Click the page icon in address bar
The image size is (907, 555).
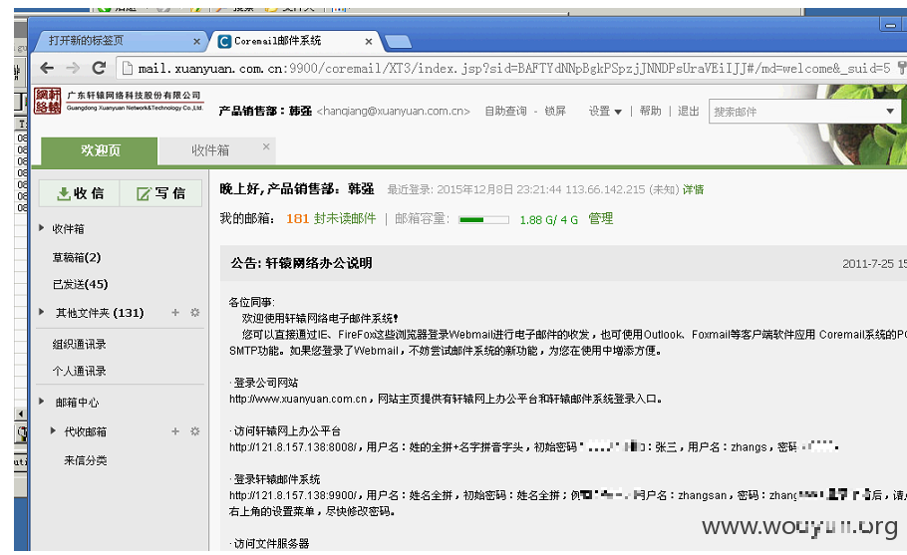127,68
